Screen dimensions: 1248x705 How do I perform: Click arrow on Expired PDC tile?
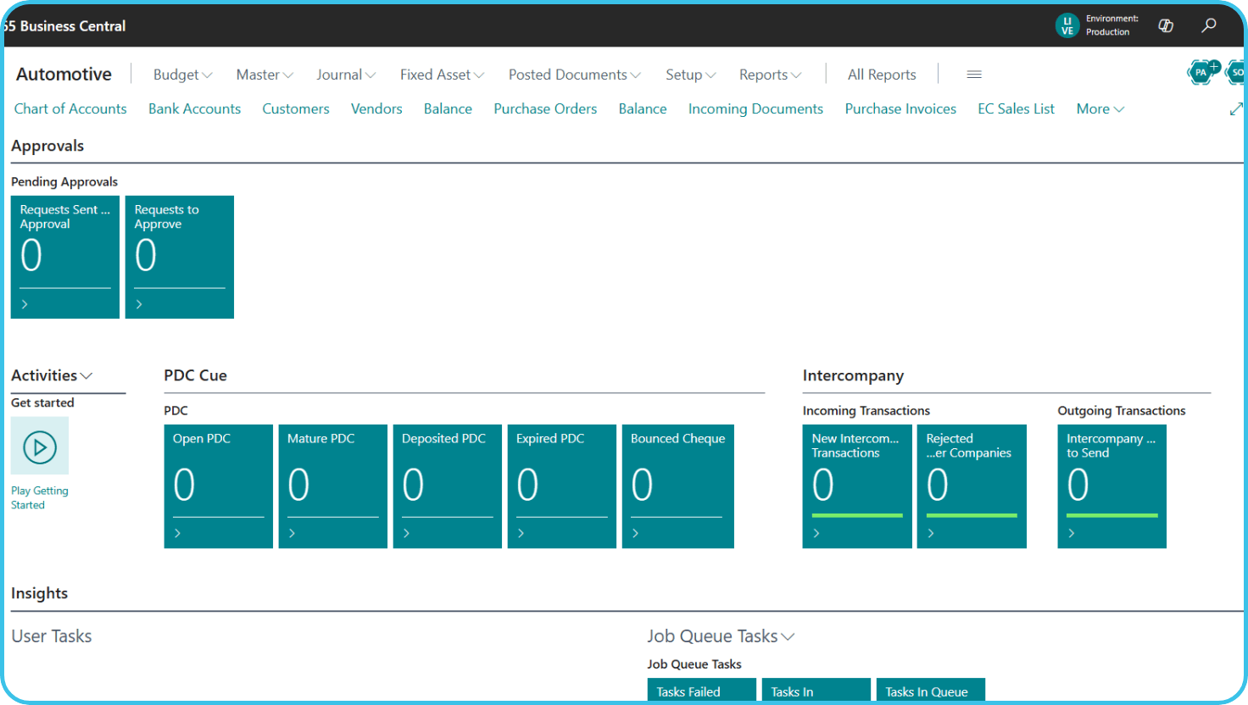coord(521,533)
